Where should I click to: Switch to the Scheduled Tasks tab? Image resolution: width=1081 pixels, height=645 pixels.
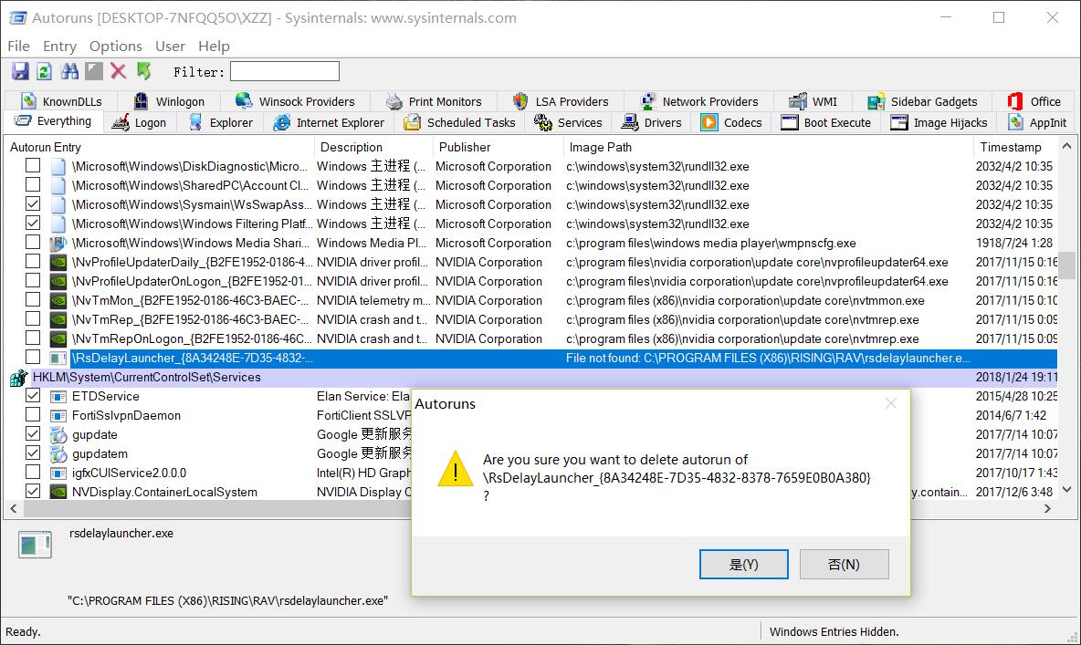tap(460, 122)
